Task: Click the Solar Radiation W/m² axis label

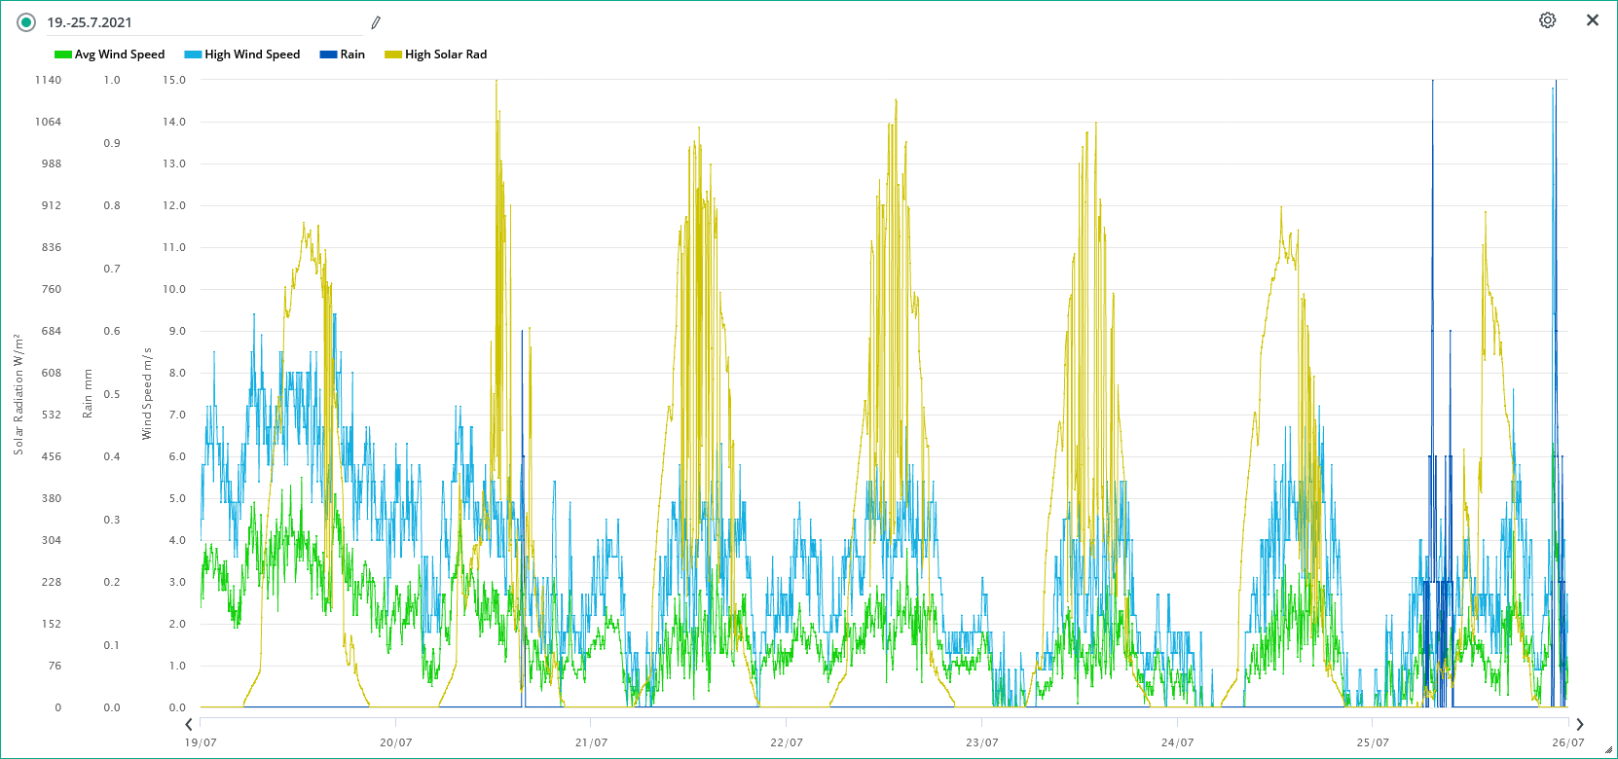Action: pos(18,394)
